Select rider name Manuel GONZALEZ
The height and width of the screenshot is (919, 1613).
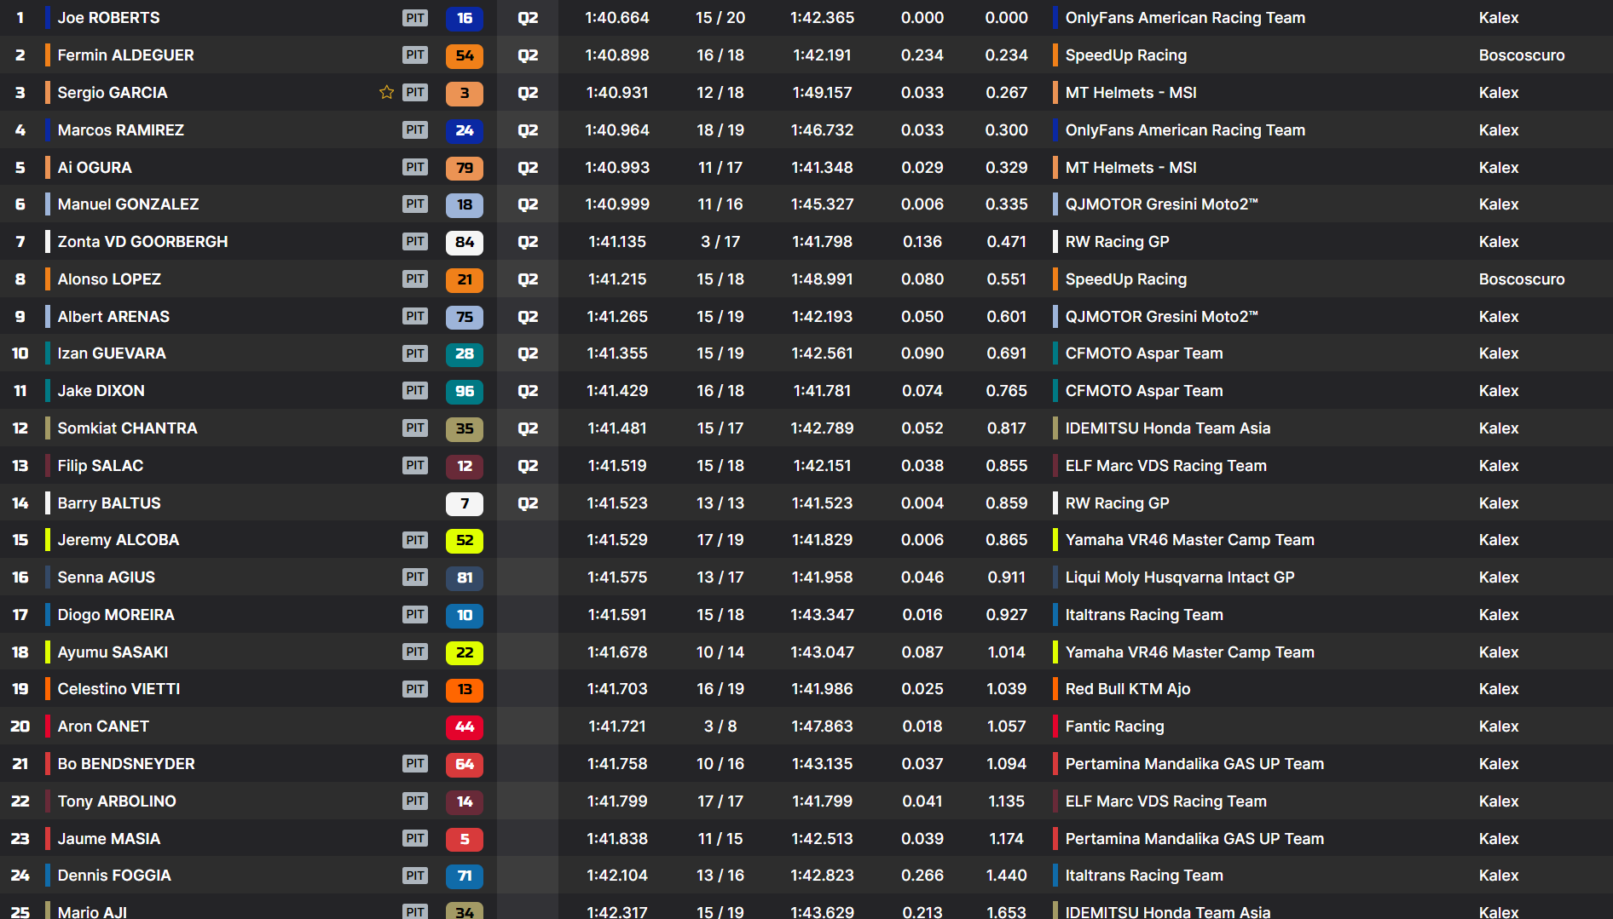128,204
